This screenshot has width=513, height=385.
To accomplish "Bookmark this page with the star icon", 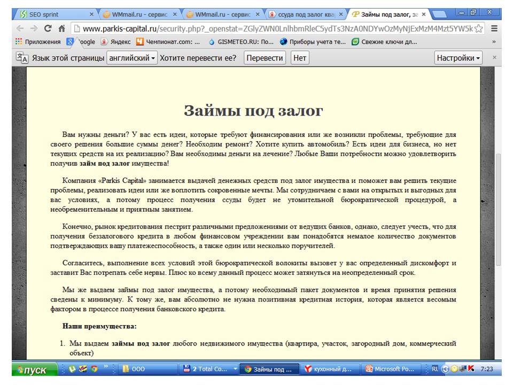I will 478,29.
